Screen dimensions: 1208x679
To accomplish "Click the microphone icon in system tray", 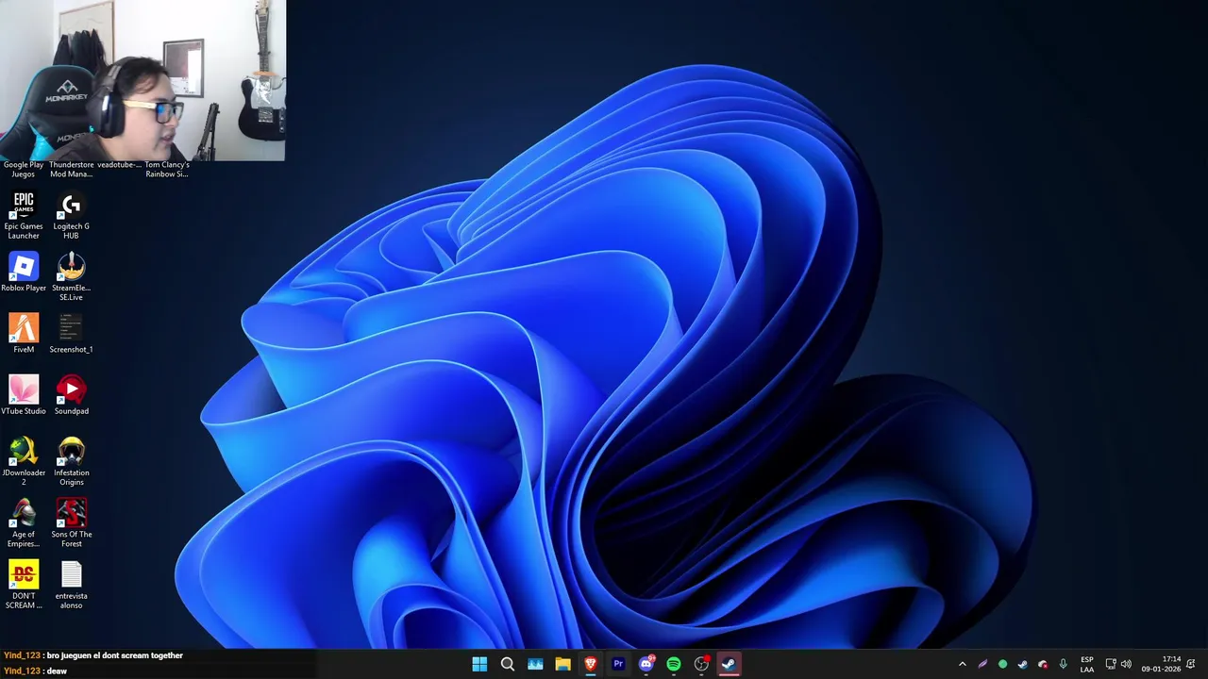I will 1063,664.
